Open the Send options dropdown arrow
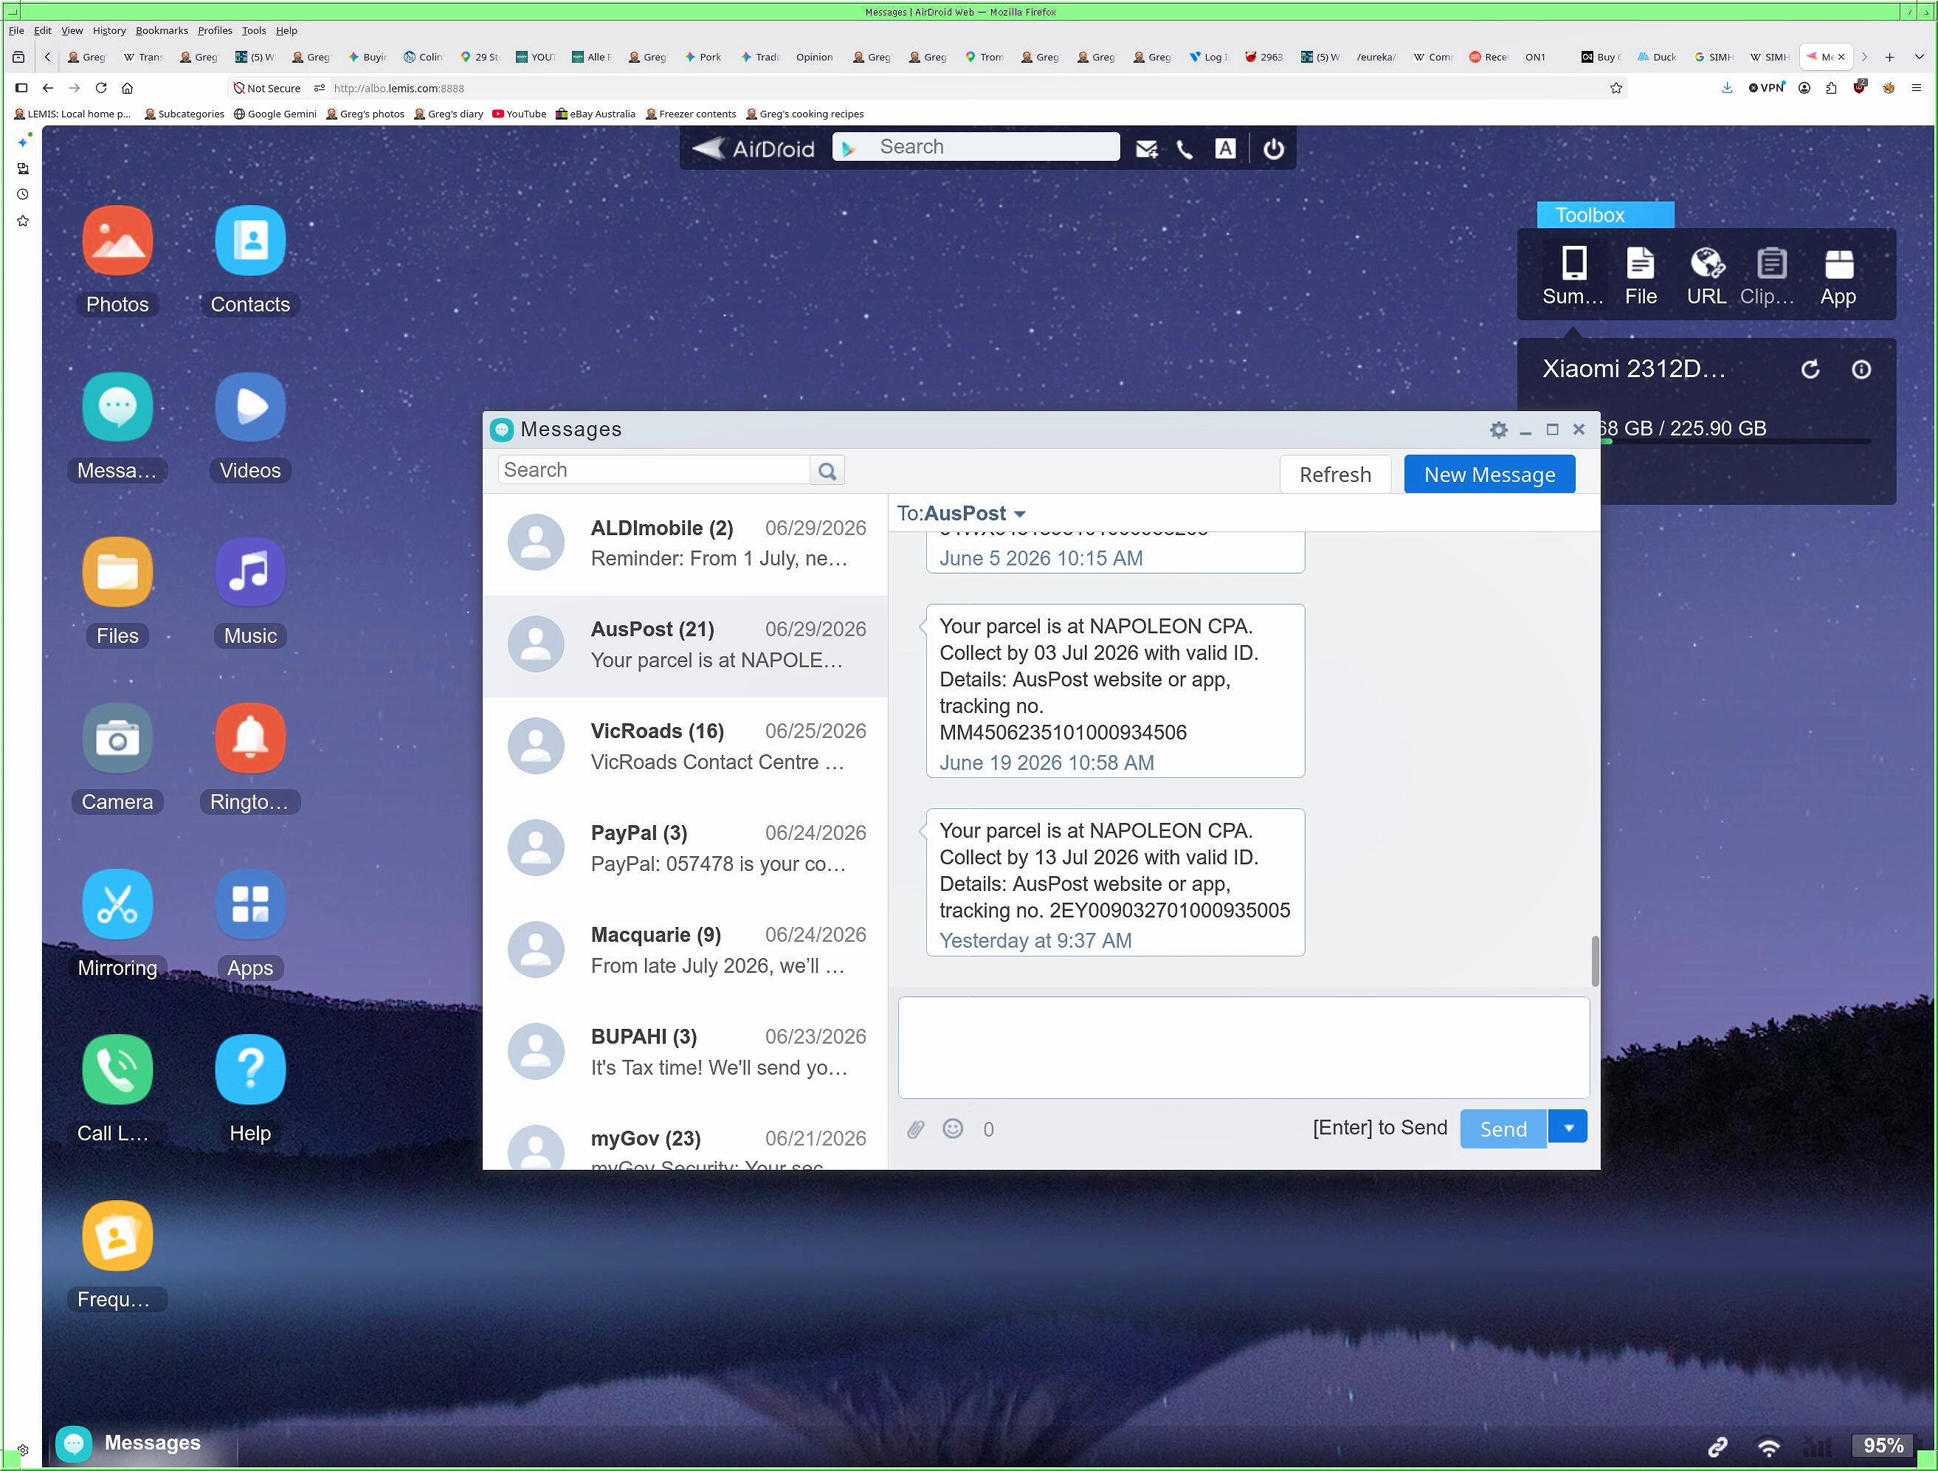1938x1471 pixels. (1568, 1128)
